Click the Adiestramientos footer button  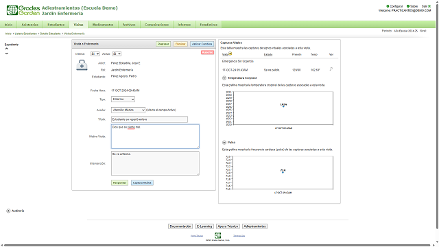click(x=254, y=226)
